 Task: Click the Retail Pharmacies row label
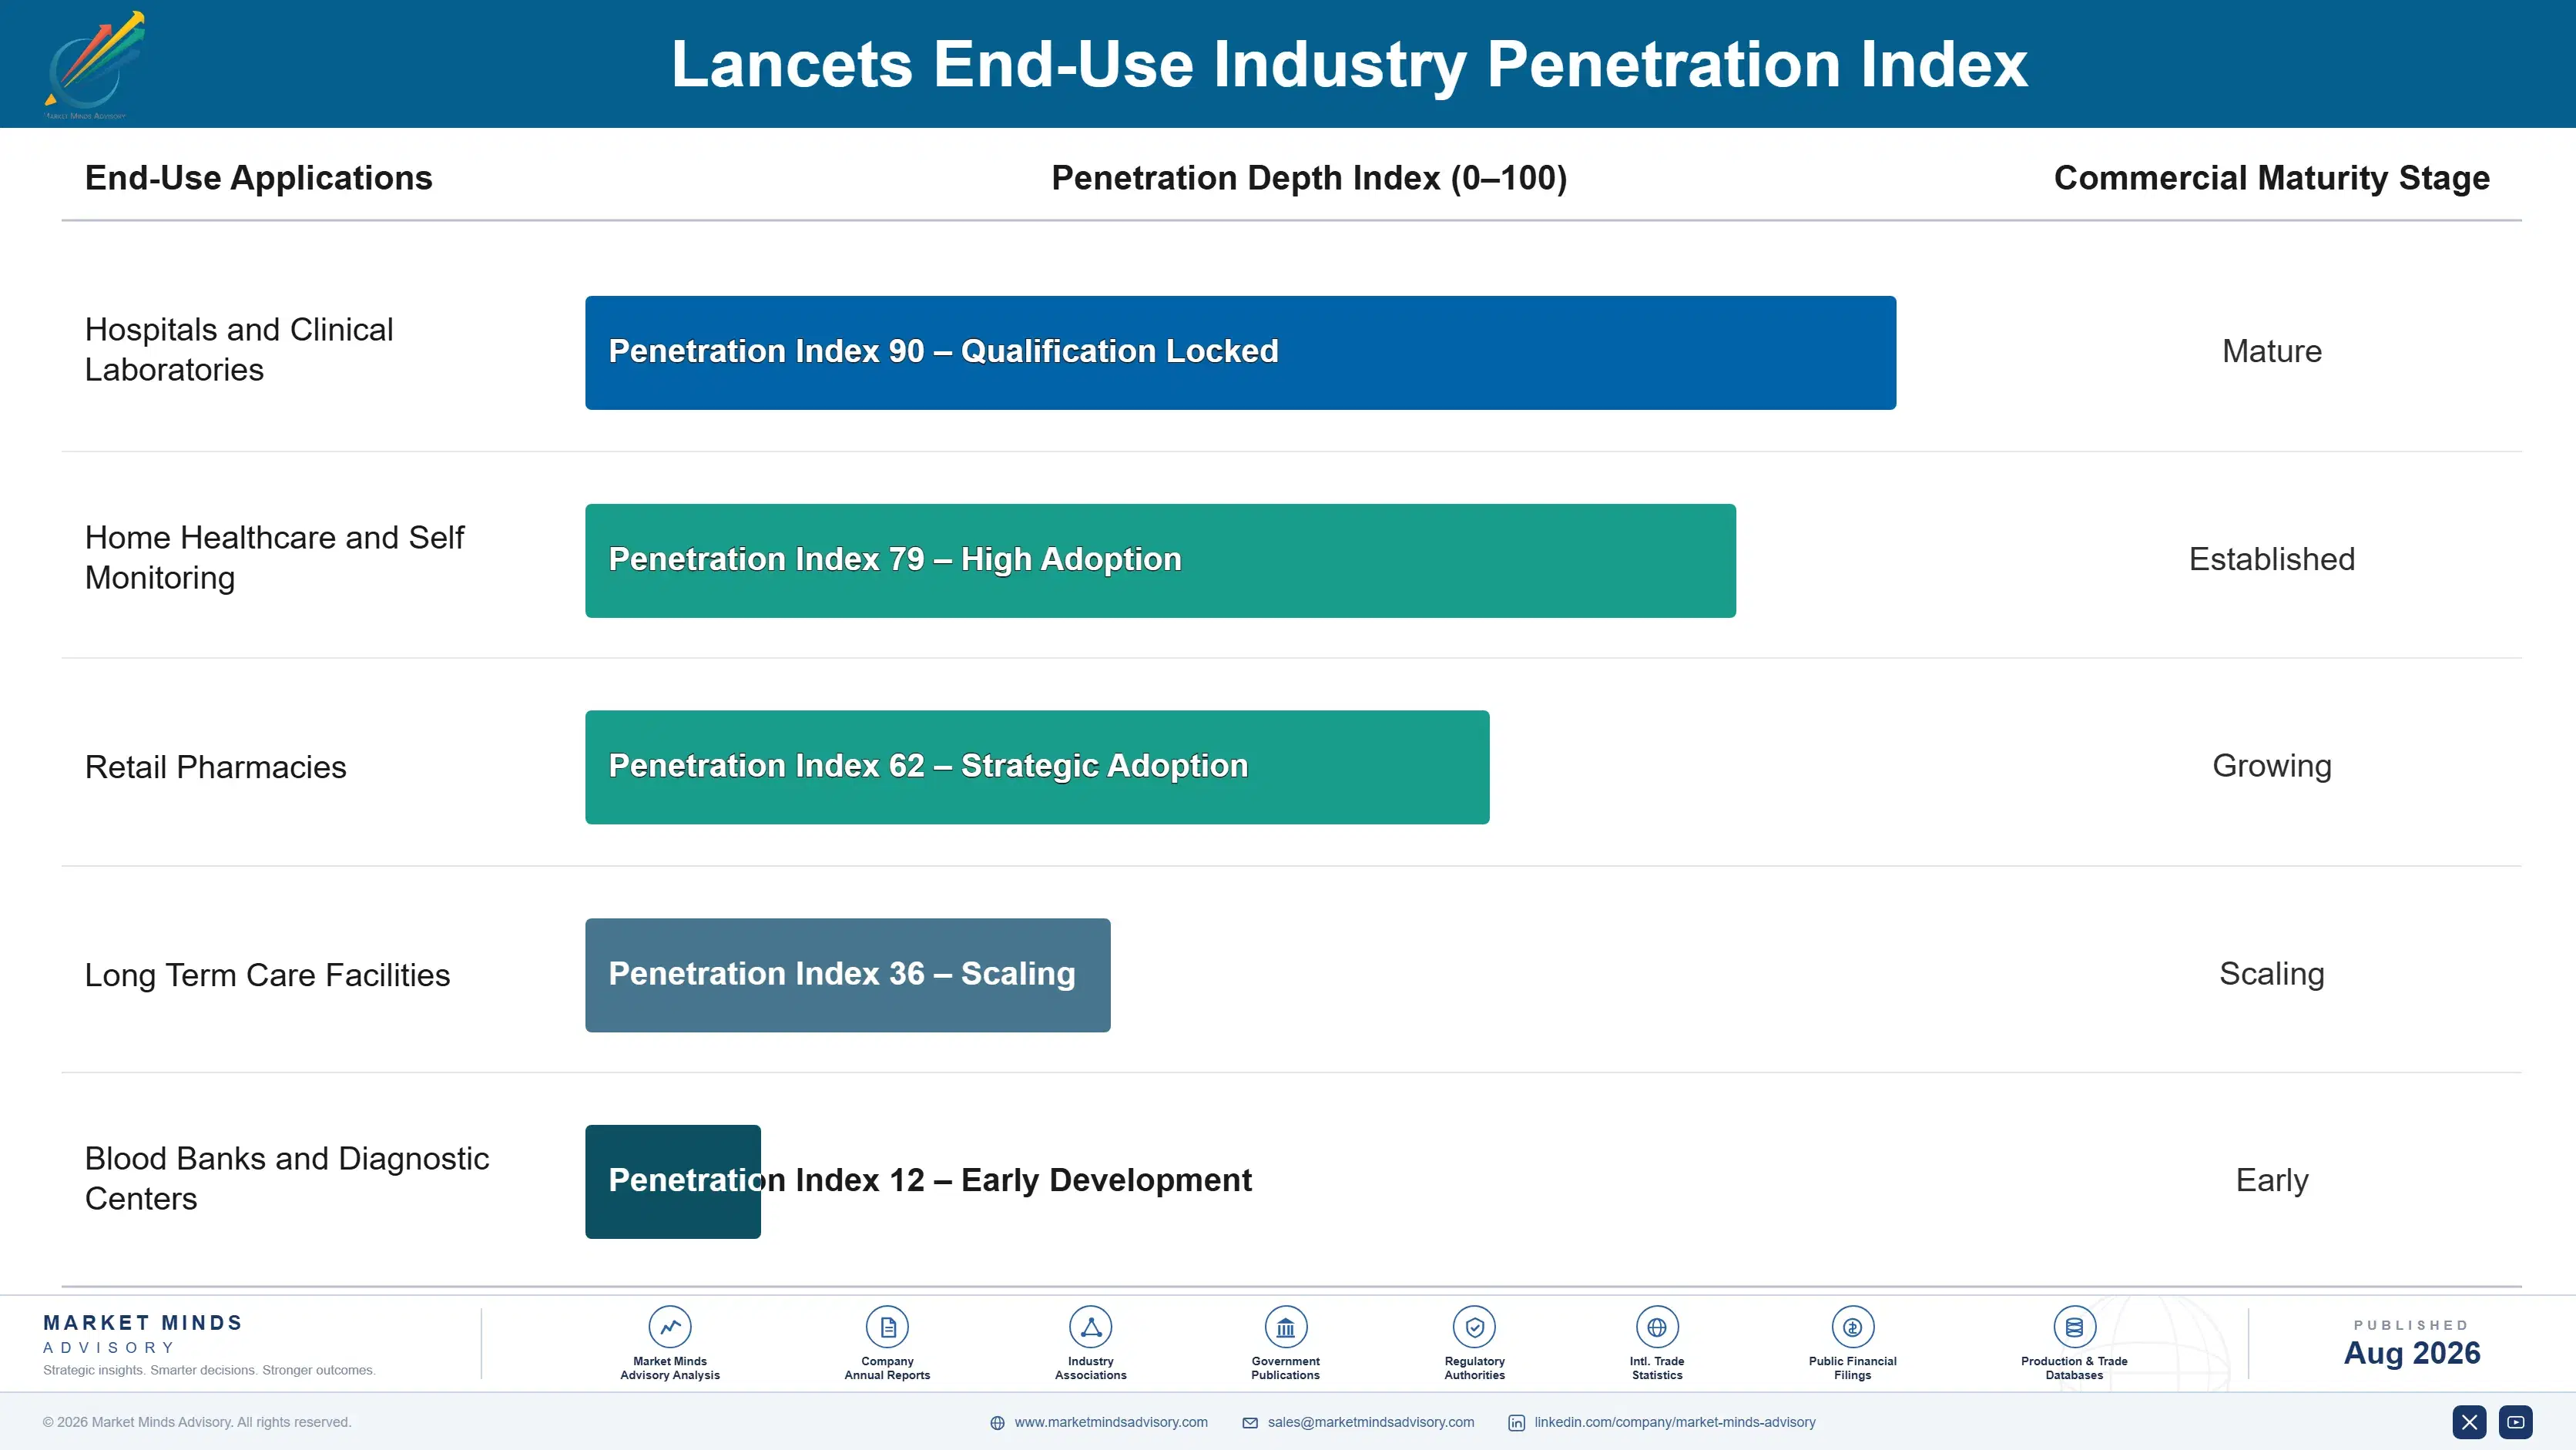(215, 767)
